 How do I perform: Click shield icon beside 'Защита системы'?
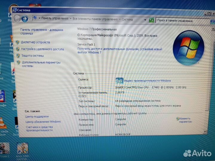pos(18,55)
